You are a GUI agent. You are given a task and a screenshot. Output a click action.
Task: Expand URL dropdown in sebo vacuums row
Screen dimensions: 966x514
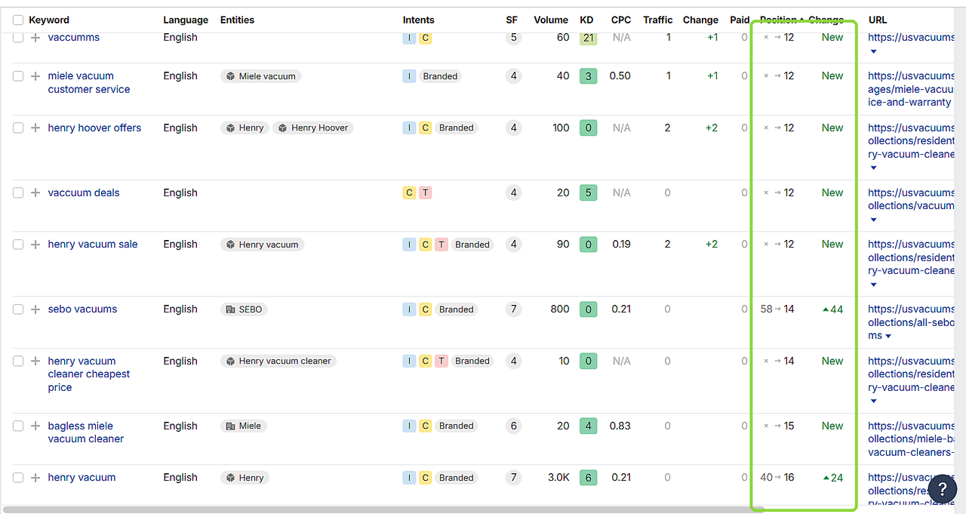pos(889,337)
